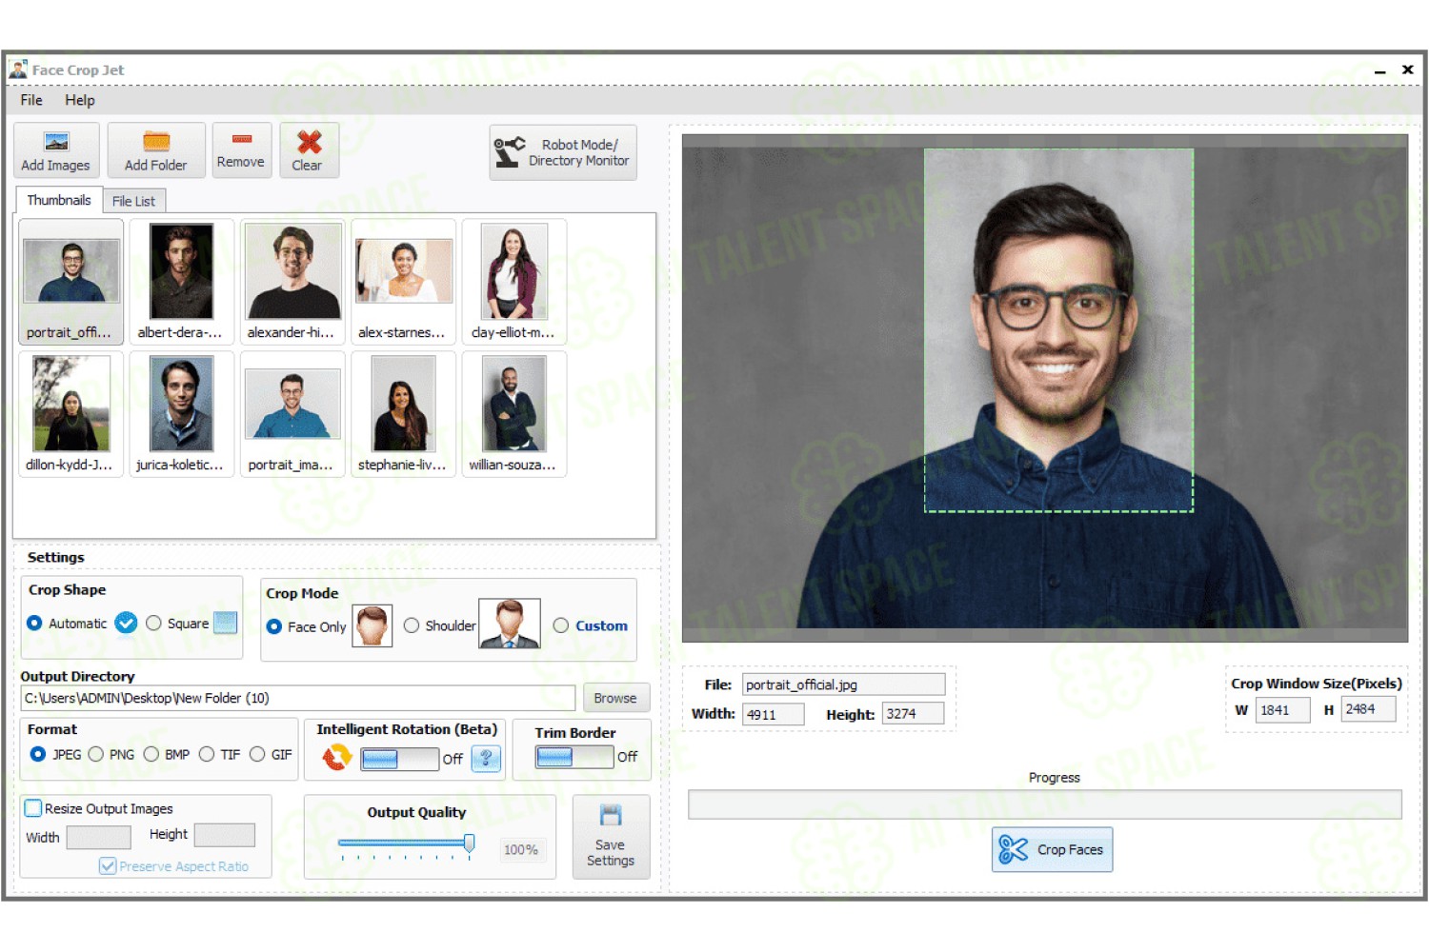Select PNG output format
This screenshot has width=1429, height=952.
[95, 754]
